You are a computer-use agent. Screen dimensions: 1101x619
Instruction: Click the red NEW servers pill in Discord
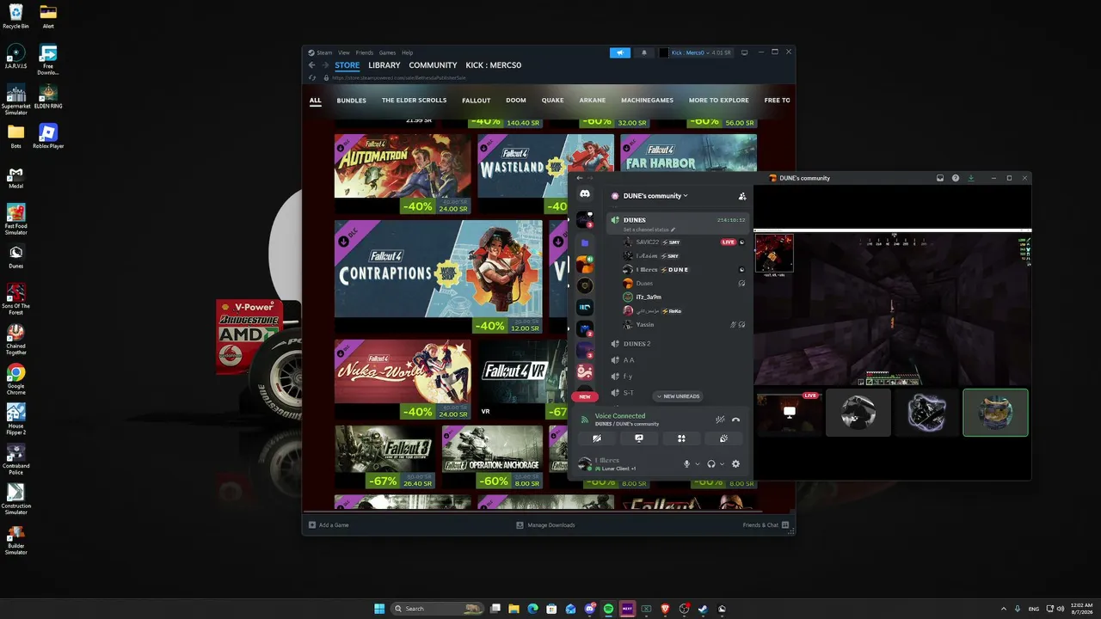(585, 396)
